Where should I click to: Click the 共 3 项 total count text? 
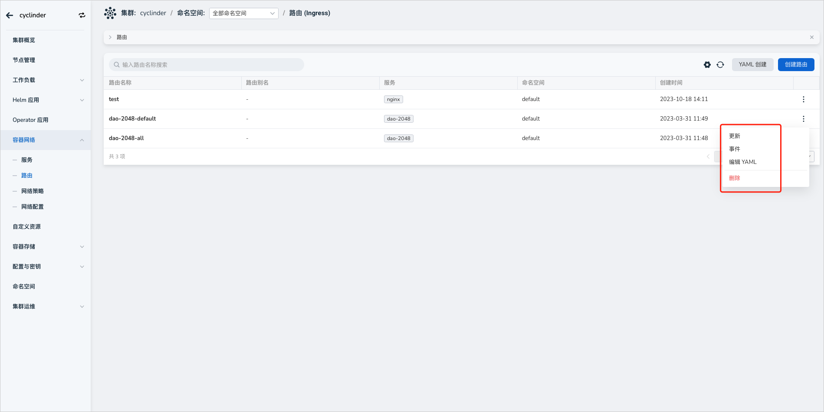pyautogui.click(x=117, y=157)
